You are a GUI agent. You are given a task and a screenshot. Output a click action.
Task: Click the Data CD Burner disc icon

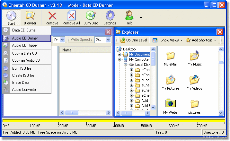[6, 30]
